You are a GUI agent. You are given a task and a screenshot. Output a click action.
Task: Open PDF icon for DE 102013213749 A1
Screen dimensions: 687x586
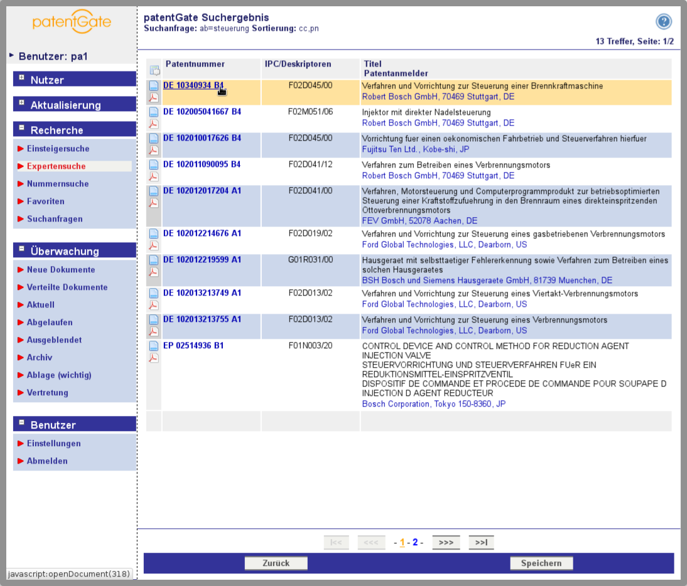[x=154, y=305]
